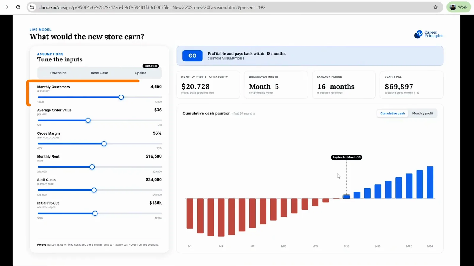This screenshot has width=474, height=266.
Task: Click the highlighted month 16 bar
Action: coord(346,197)
